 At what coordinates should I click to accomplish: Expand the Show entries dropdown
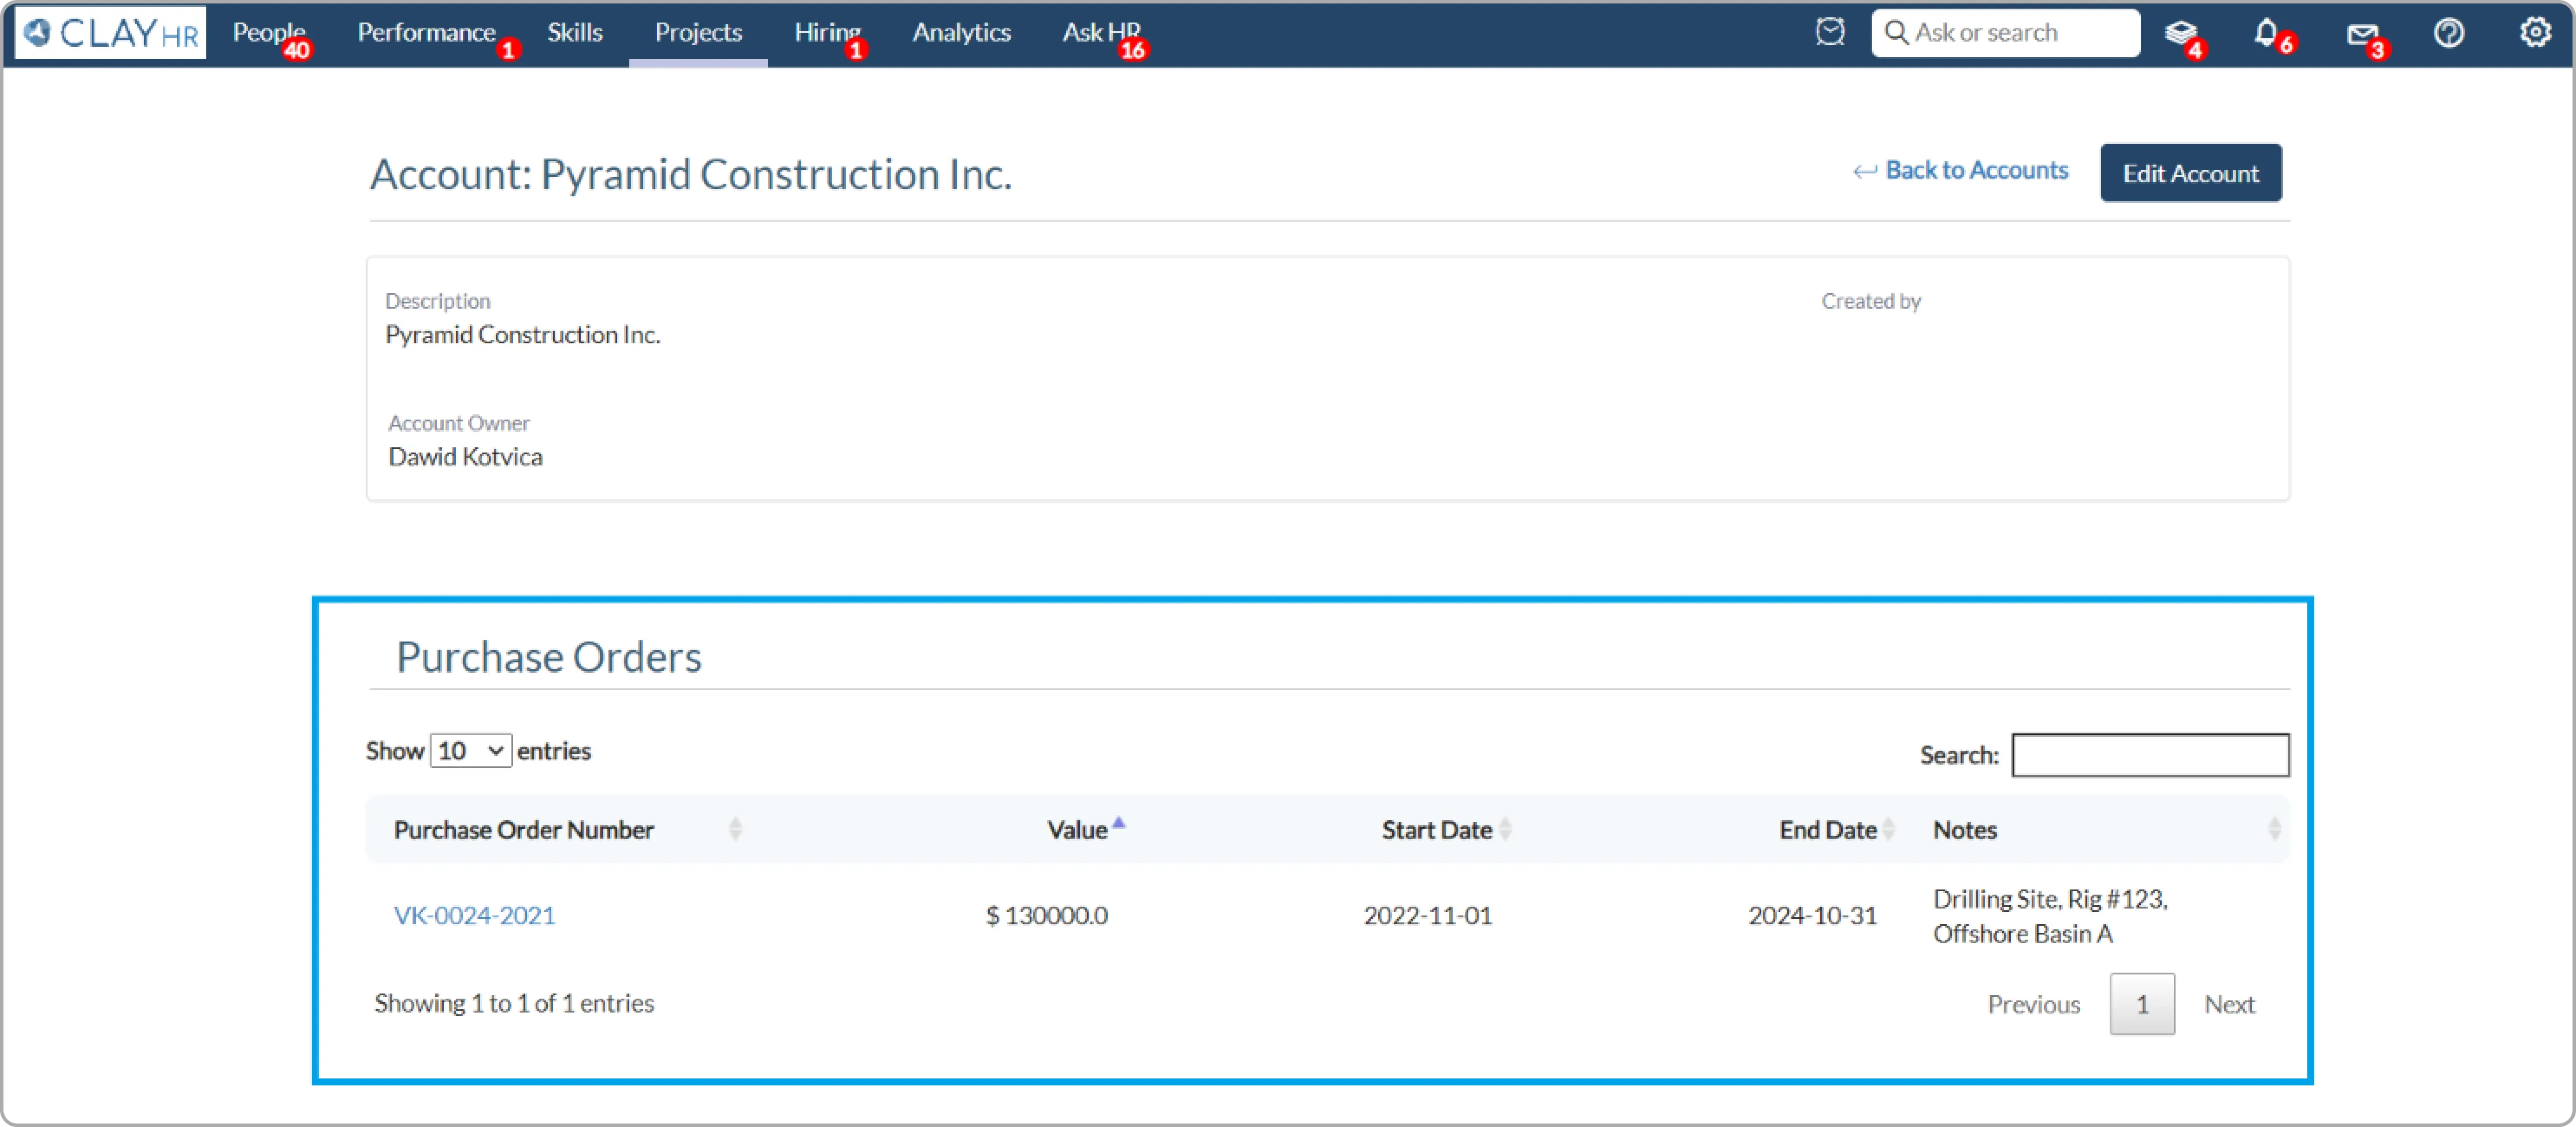(471, 751)
